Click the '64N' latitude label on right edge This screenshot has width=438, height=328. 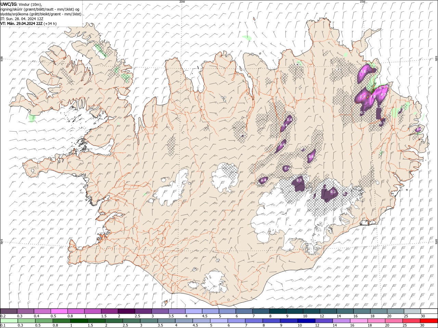pyautogui.click(x=436, y=241)
